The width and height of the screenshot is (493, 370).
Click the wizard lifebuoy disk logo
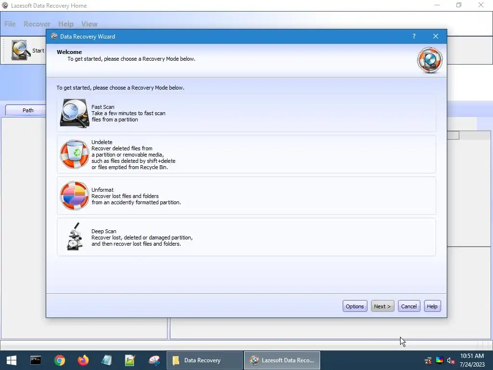coord(430,60)
